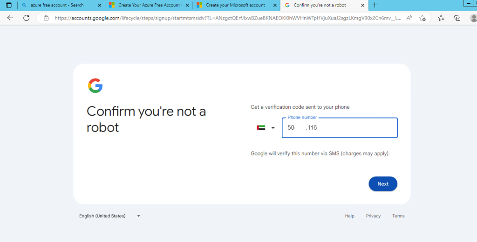Activate the Read aloud icon
This screenshot has height=242, width=477.
tap(409, 18)
